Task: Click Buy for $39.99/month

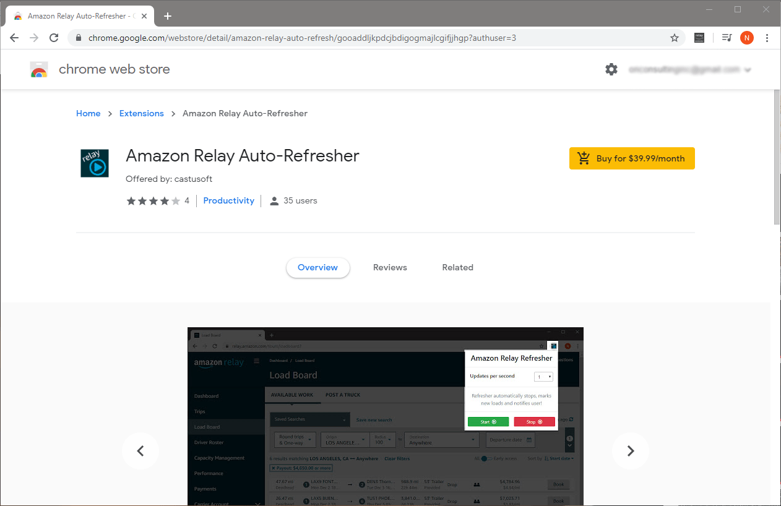Action: point(632,158)
